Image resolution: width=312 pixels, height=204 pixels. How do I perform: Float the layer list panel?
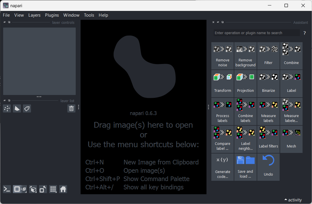pos(9,100)
